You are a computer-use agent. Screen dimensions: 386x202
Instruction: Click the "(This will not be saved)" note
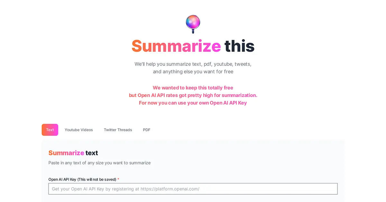click(x=97, y=180)
